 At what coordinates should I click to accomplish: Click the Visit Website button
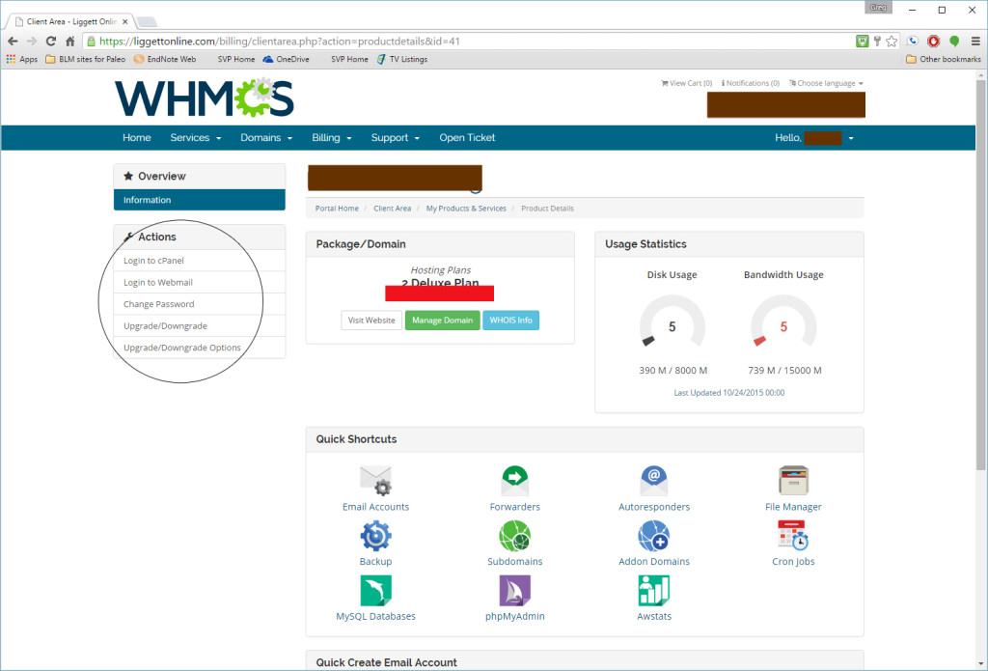point(371,320)
